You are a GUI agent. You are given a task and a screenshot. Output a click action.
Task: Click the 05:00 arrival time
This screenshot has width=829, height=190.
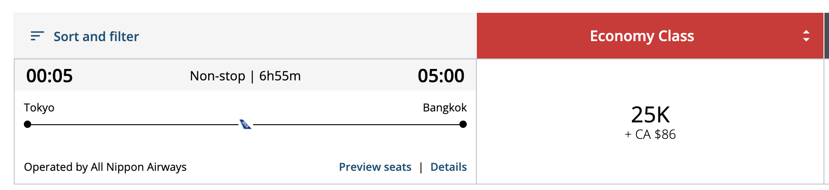[x=441, y=76]
